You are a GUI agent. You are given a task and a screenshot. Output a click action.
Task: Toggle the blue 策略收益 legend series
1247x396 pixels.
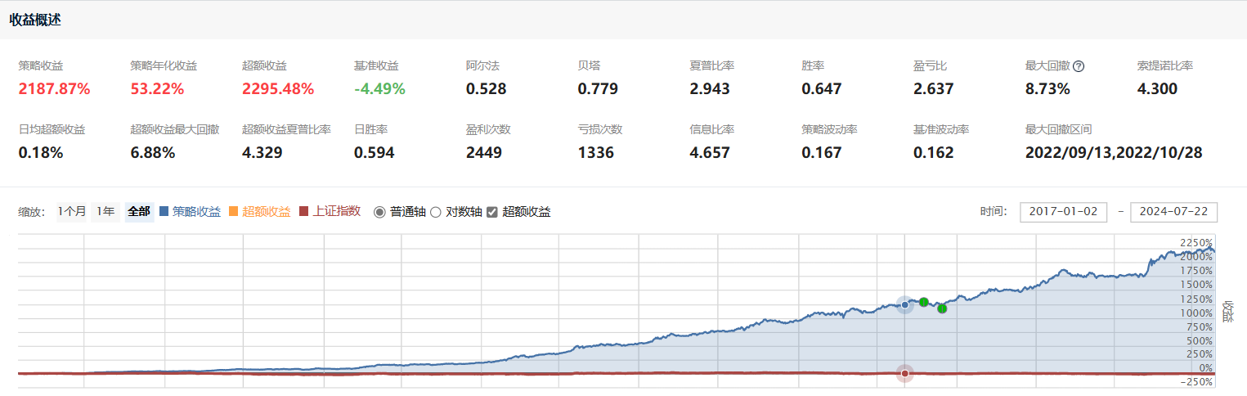coord(191,212)
